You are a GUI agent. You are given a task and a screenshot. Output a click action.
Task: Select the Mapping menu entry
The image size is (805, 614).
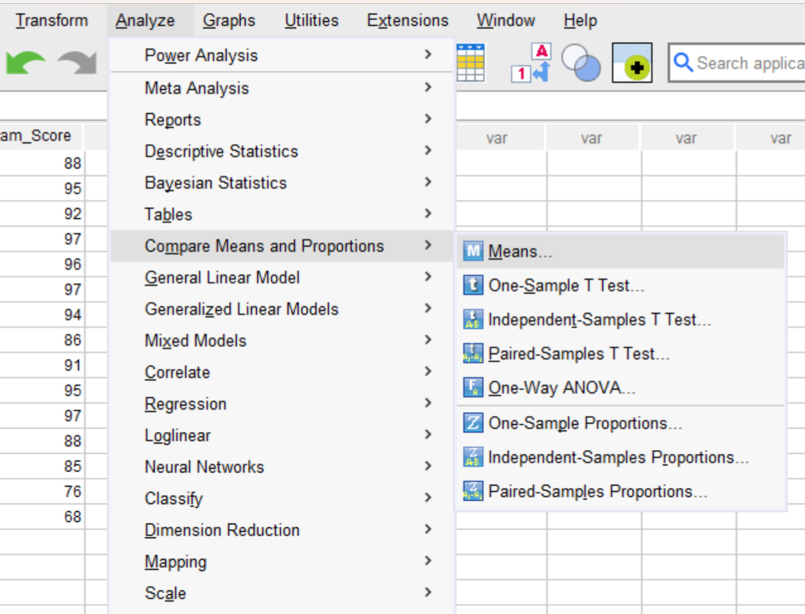coord(175,561)
